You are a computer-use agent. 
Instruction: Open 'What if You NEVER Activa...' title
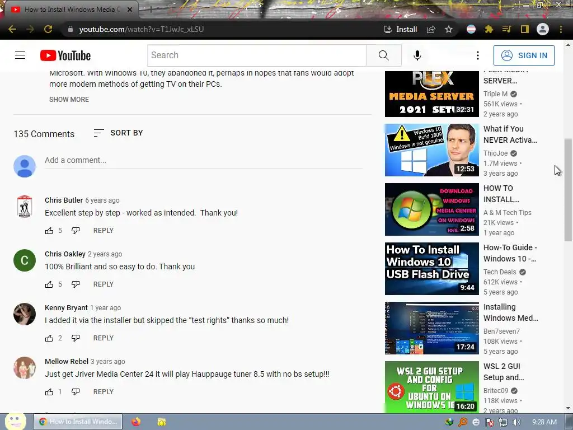(x=510, y=134)
